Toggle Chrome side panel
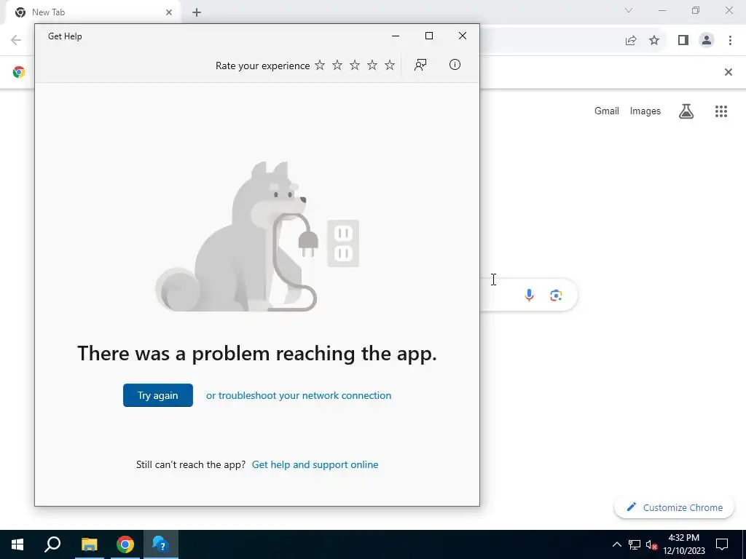Screen dimensions: 746x559 pyautogui.click(x=683, y=41)
